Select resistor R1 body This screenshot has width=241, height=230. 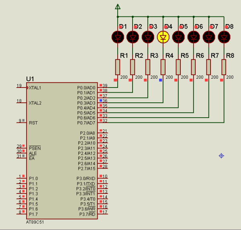click(118, 67)
